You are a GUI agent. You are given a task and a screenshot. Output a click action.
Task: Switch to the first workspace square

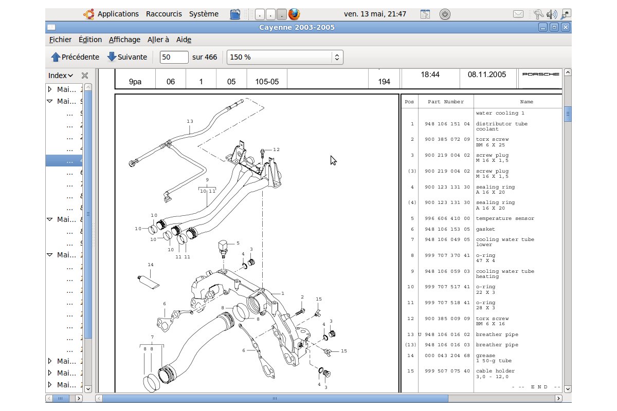[260, 14]
